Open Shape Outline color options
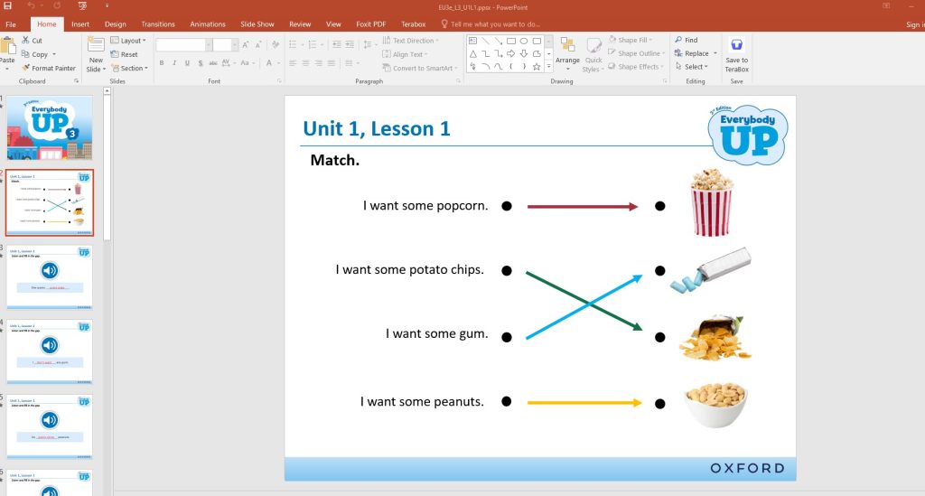The image size is (925, 496). [x=637, y=53]
